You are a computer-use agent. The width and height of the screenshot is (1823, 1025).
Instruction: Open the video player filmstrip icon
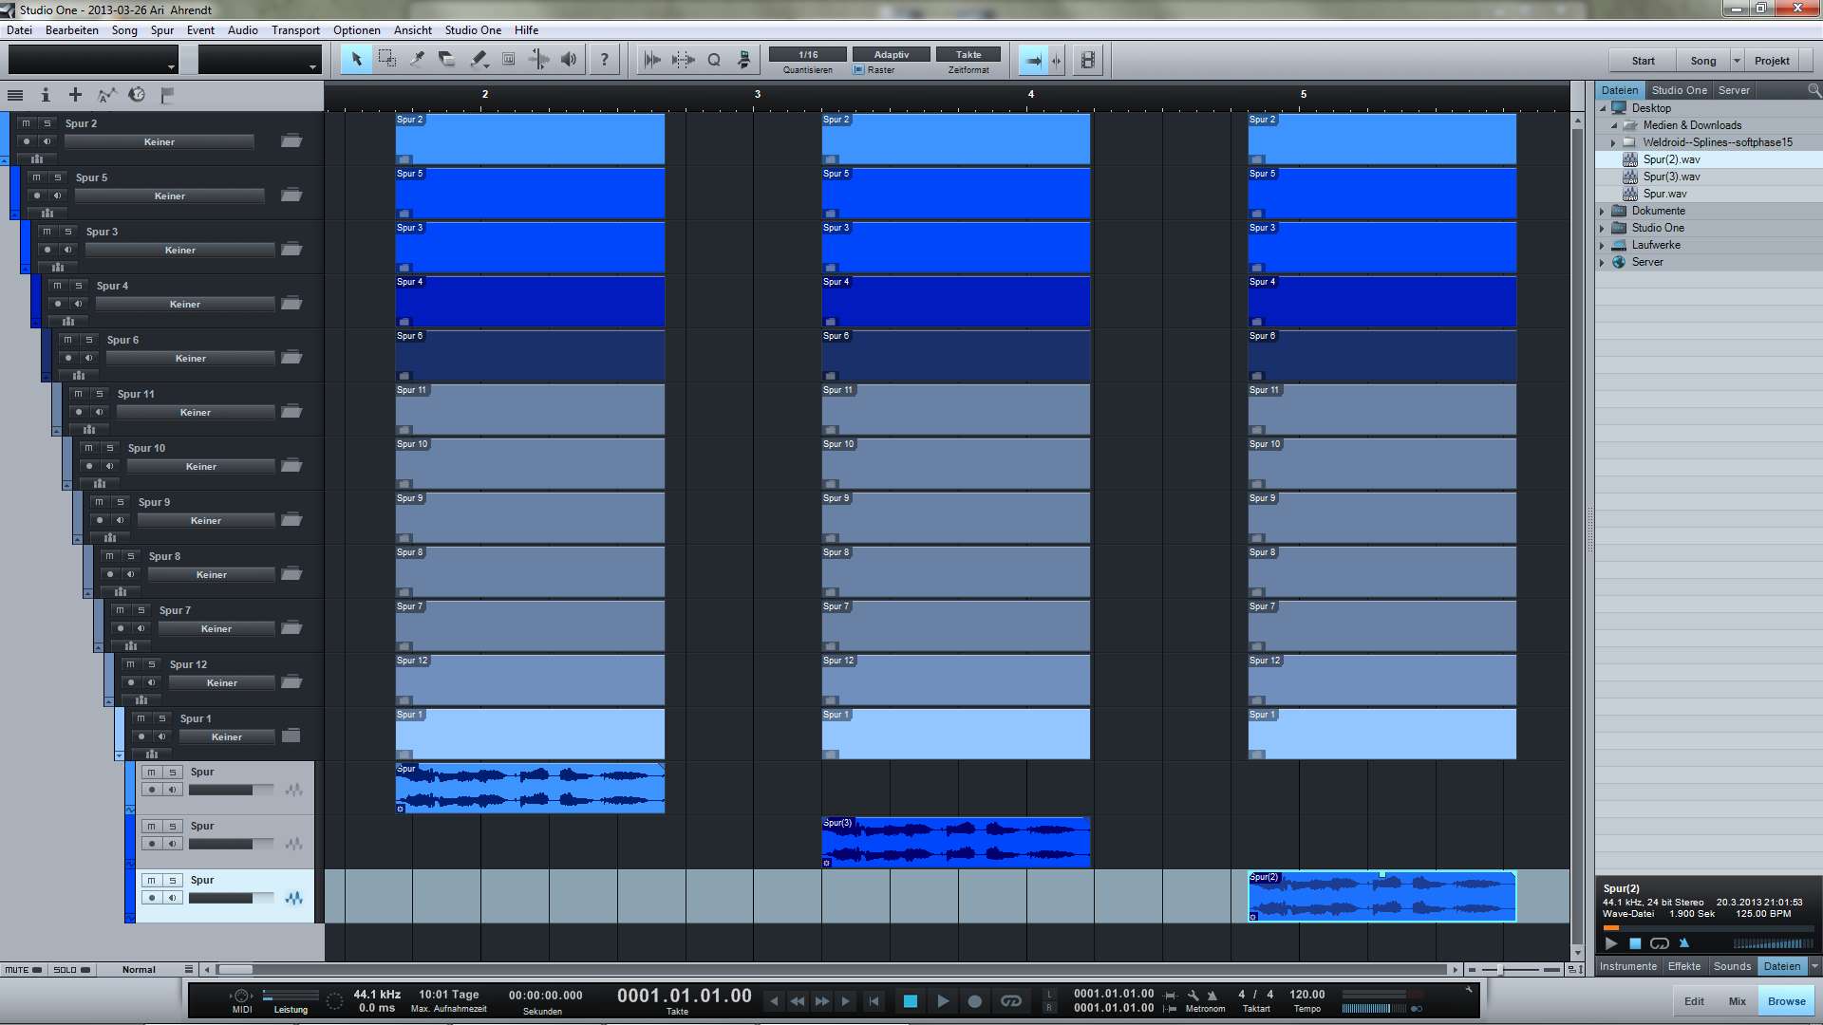pos(1087,61)
